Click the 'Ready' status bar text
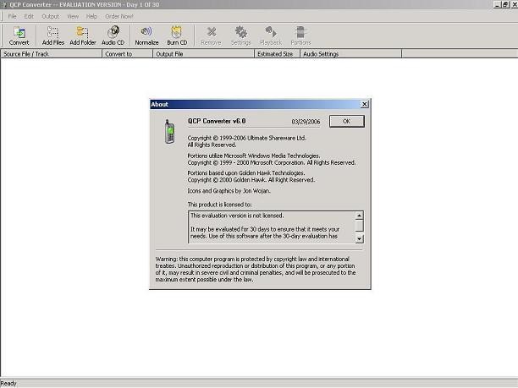 click(x=8, y=384)
